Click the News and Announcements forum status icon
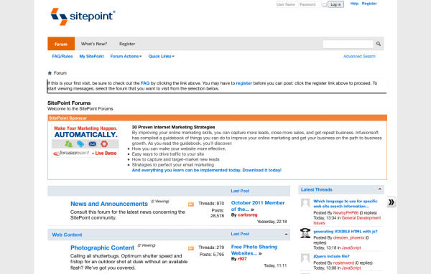Viewport: 431px width, 274px height. click(x=191, y=204)
